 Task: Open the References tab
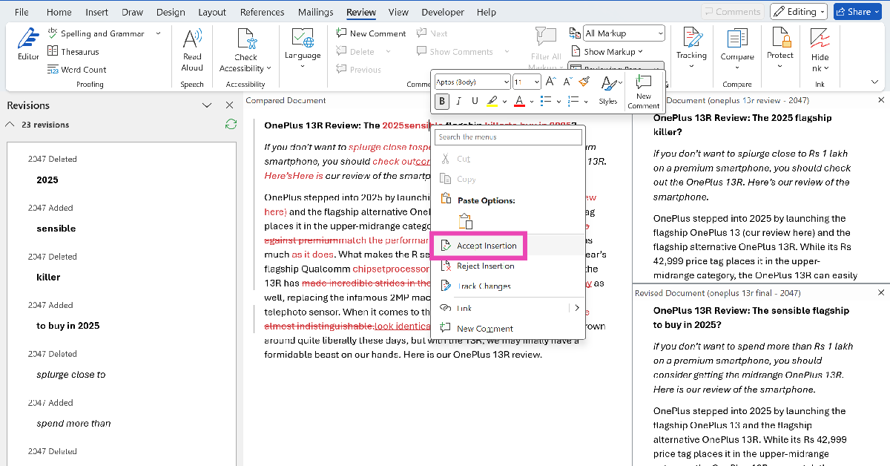[x=263, y=12]
